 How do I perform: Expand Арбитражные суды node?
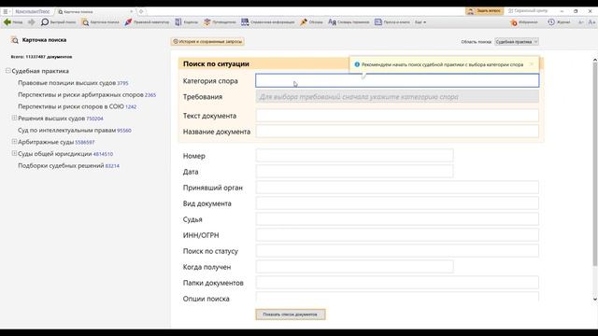click(x=14, y=142)
